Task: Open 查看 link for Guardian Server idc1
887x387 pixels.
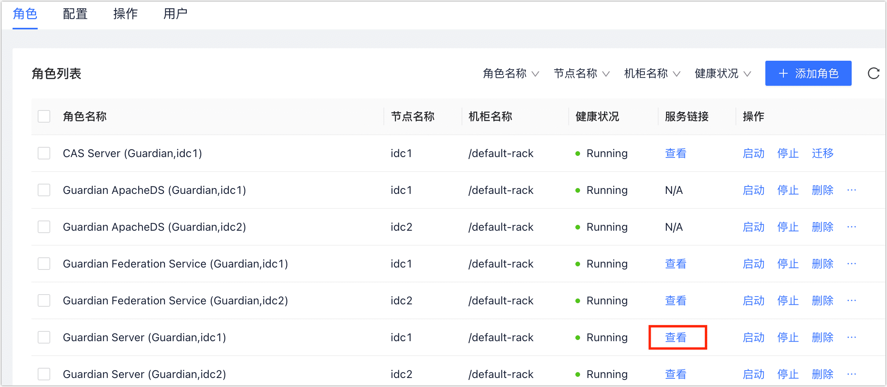Action: click(x=676, y=337)
